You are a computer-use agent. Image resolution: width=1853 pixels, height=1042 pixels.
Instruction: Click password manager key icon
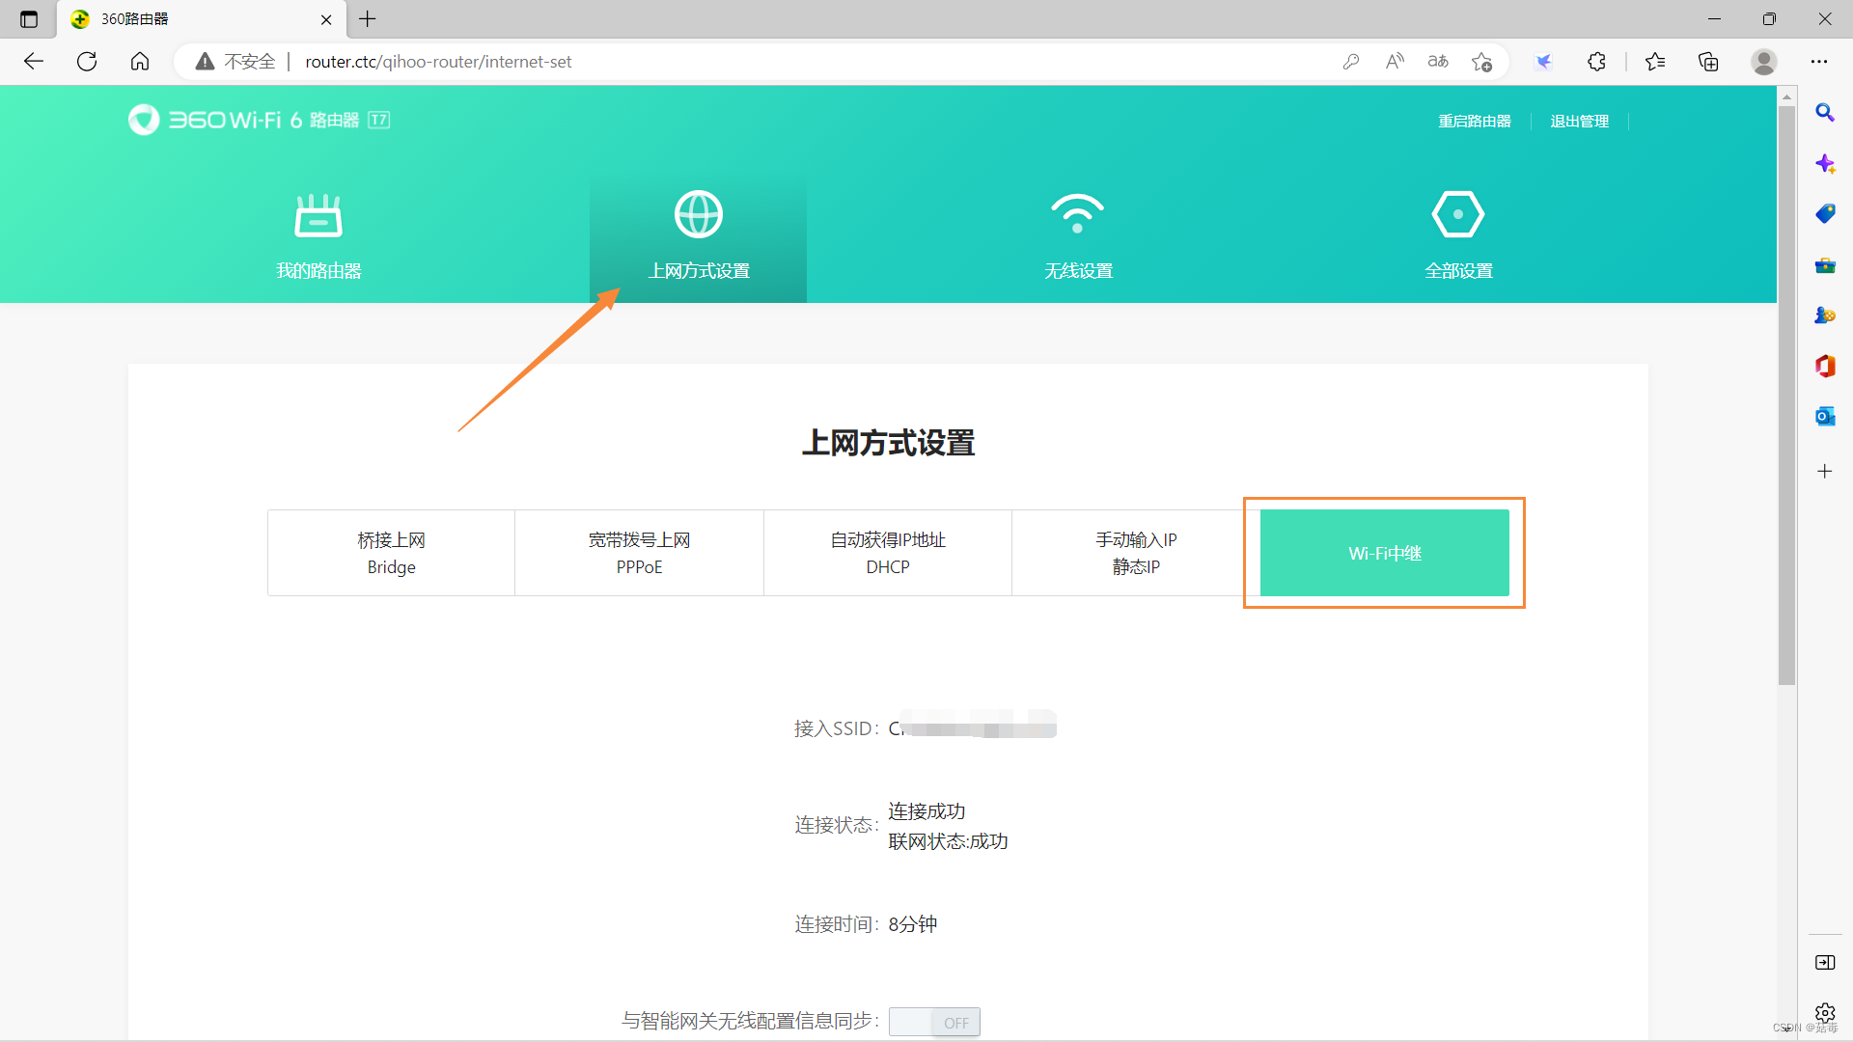(1350, 62)
